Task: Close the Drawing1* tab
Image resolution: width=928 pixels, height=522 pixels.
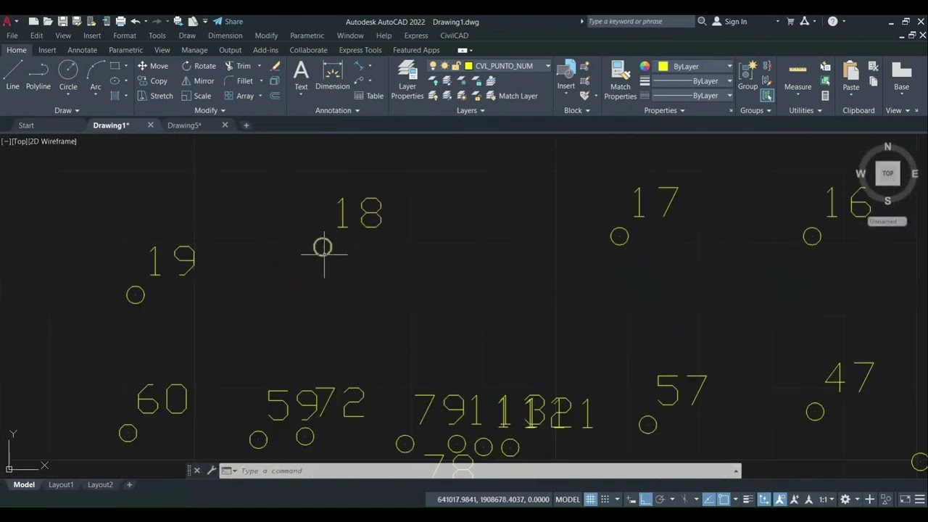Action: (x=151, y=125)
